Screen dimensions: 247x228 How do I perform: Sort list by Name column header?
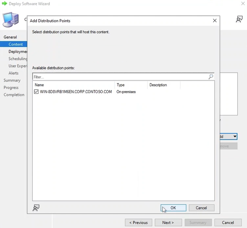[x=74, y=85]
